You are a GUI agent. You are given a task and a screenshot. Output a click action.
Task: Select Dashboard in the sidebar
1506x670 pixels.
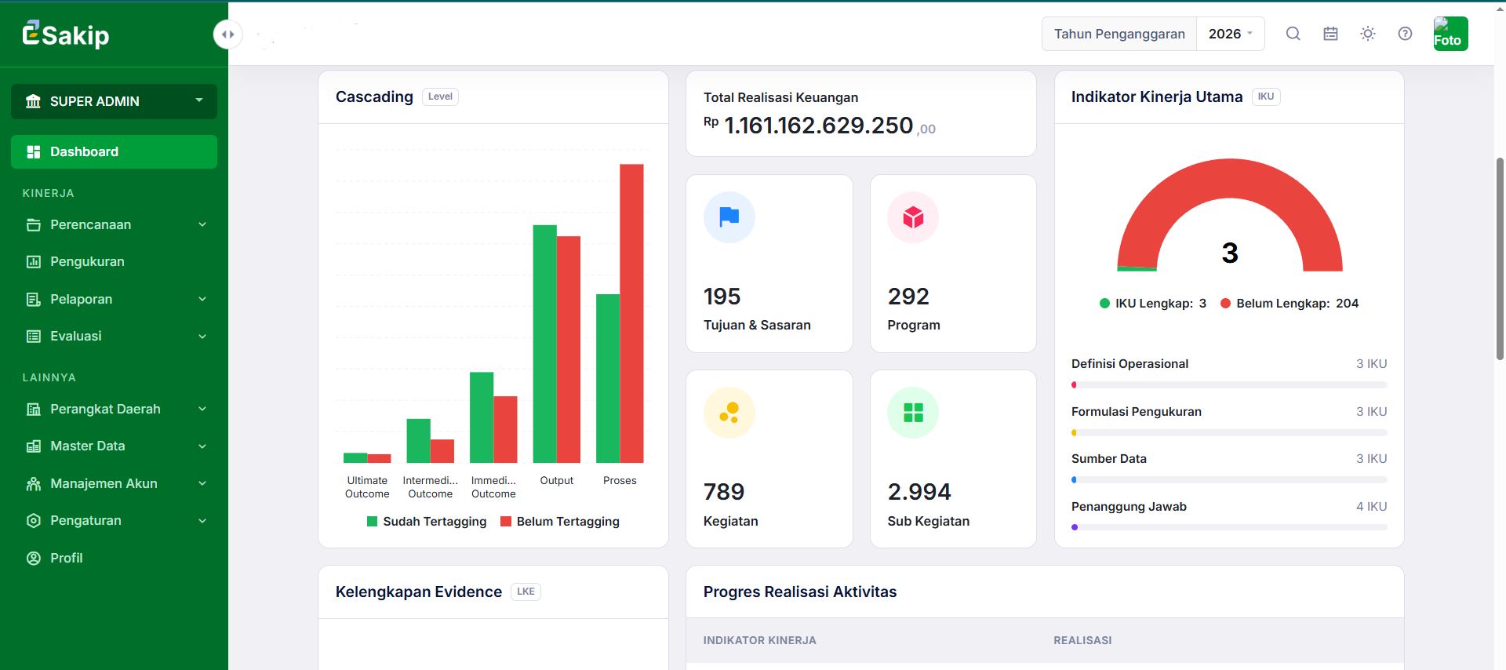[114, 151]
